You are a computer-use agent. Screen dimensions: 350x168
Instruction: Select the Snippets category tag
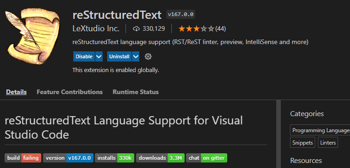tap(302, 142)
